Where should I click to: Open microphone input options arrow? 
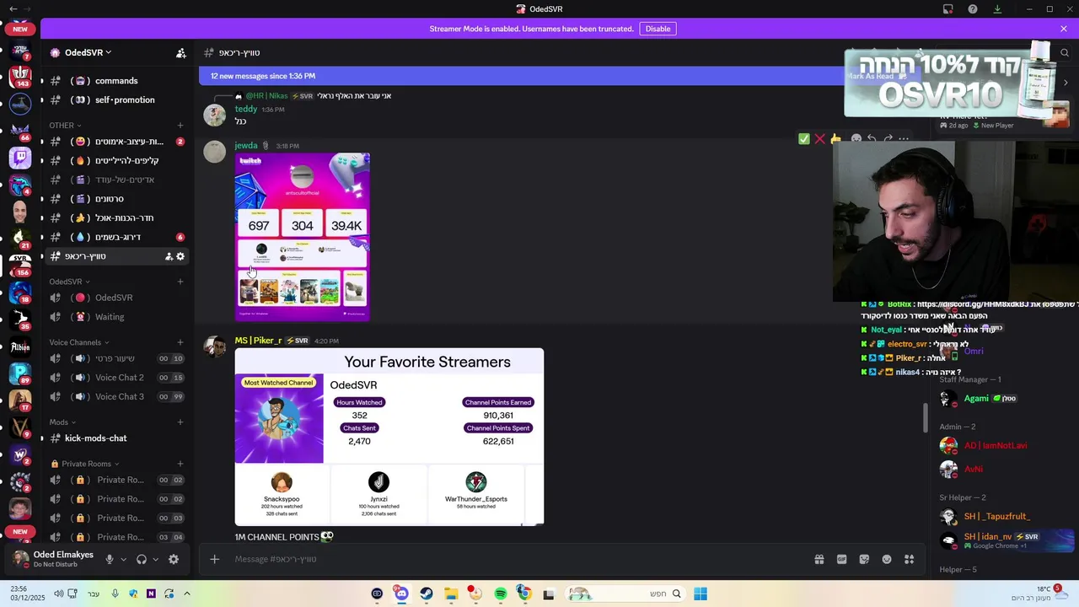[x=123, y=559]
